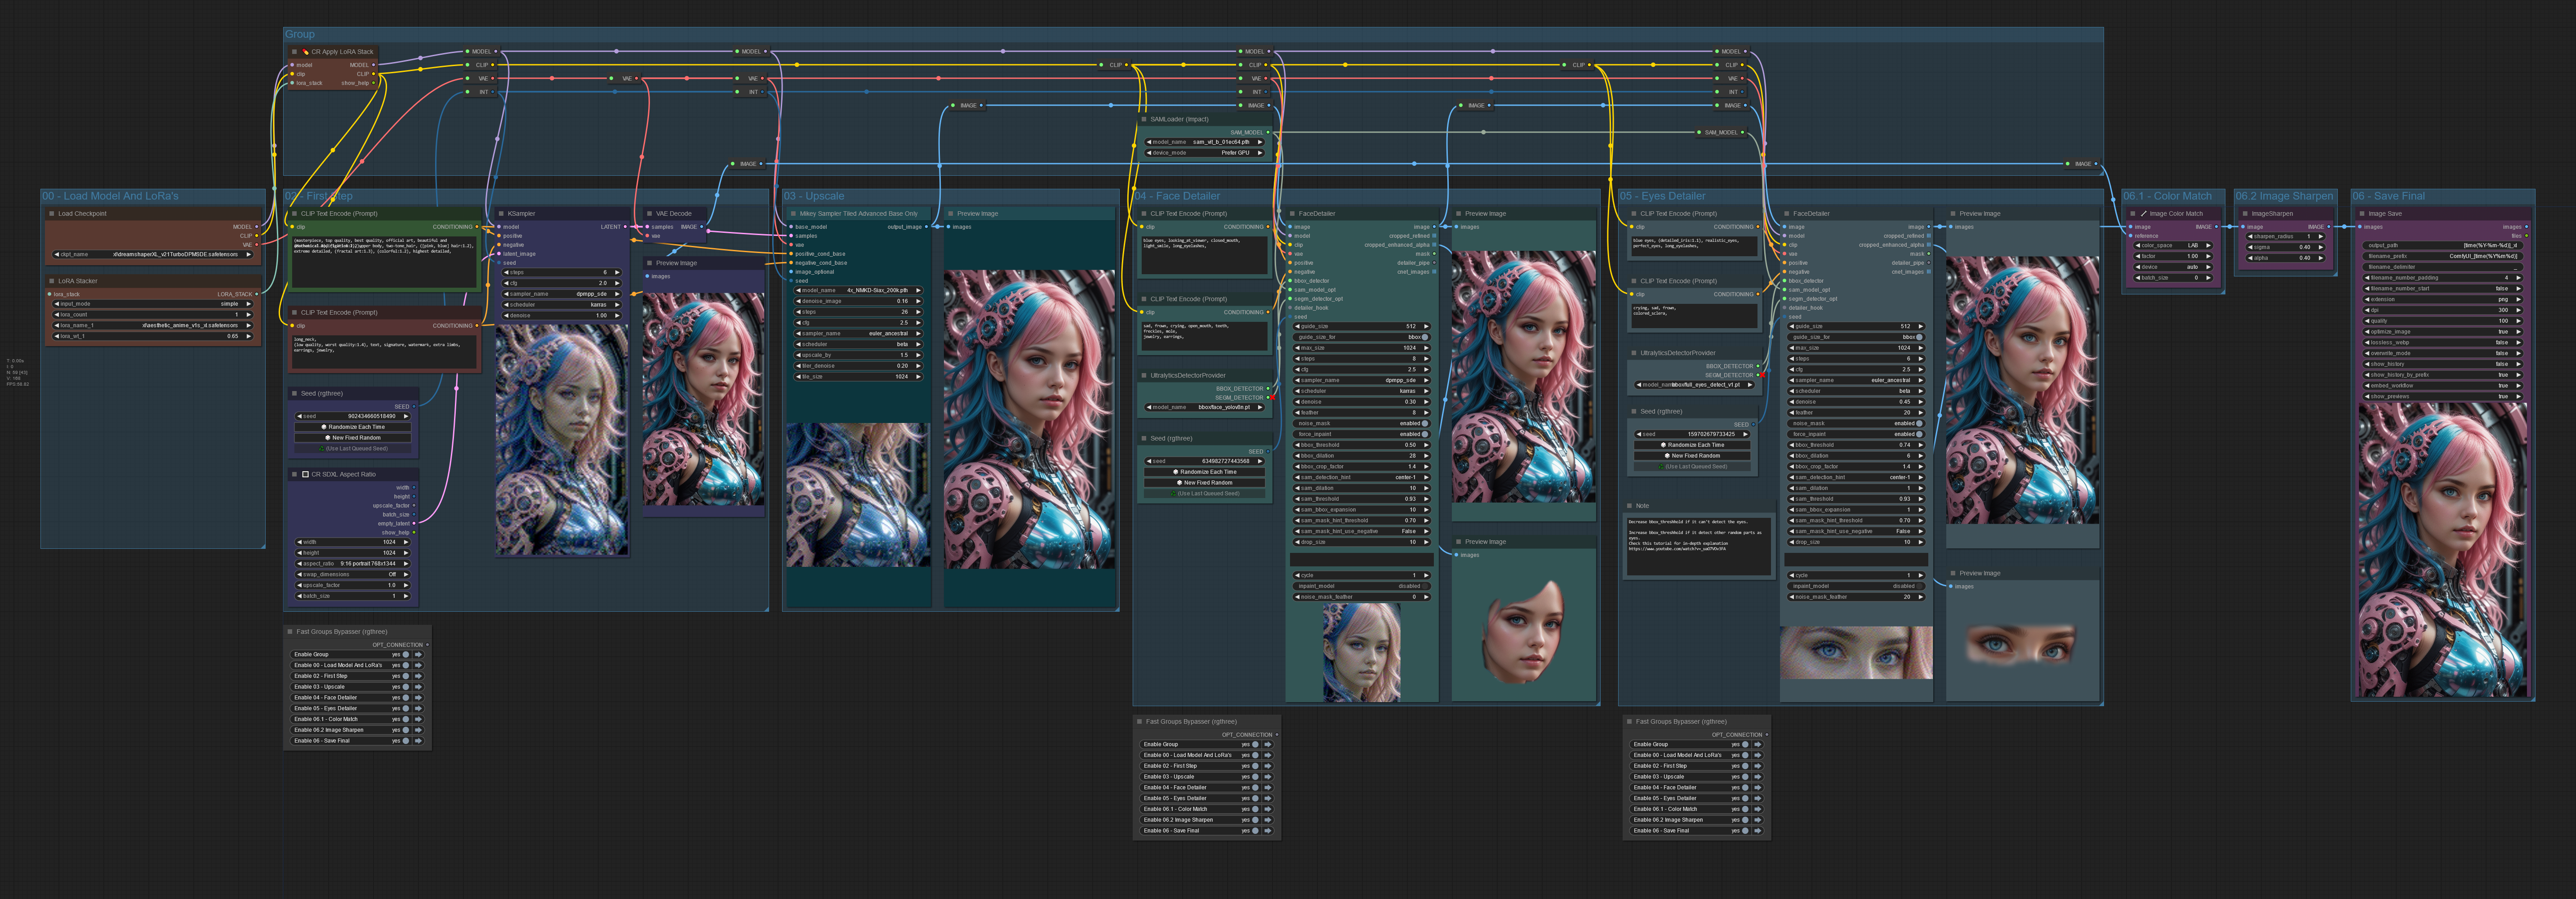This screenshot has height=899, width=2576.
Task: Open device_mode Prefer GPU dropdown in SAMLoader
Action: pos(1205,153)
